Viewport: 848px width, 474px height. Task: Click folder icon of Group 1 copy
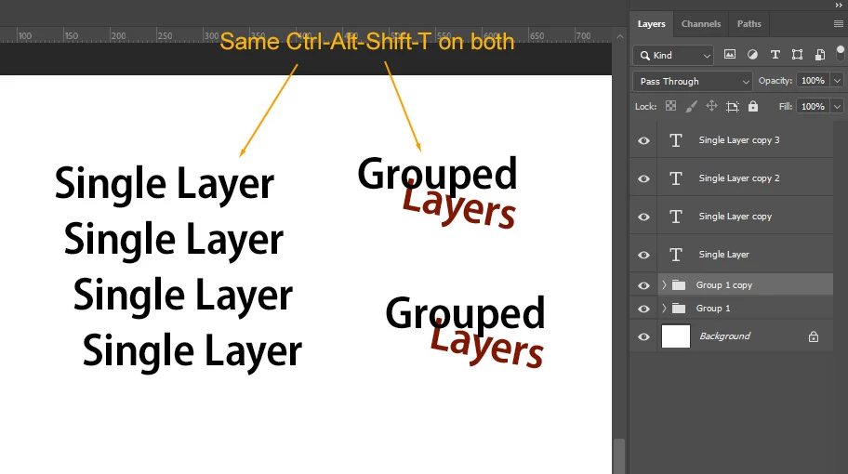click(678, 284)
